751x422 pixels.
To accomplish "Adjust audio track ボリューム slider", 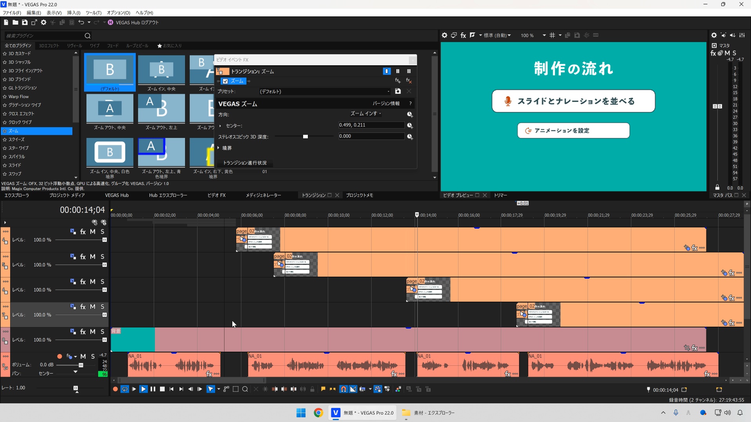I will [81, 365].
